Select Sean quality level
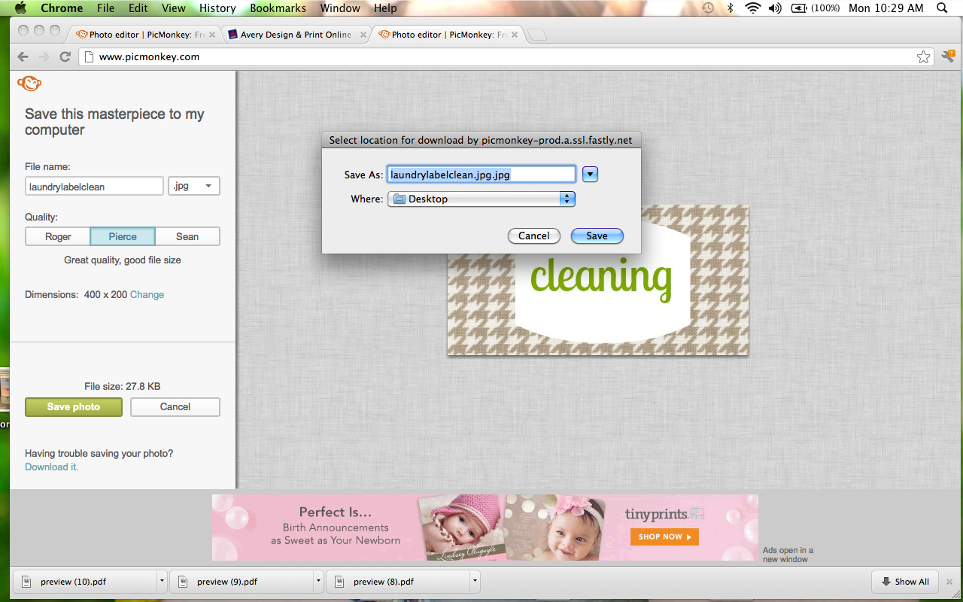The height and width of the screenshot is (602, 963). click(187, 236)
